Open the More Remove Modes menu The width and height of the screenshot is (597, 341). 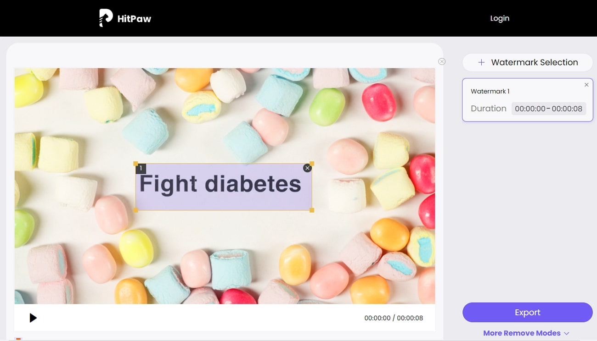[526, 333]
